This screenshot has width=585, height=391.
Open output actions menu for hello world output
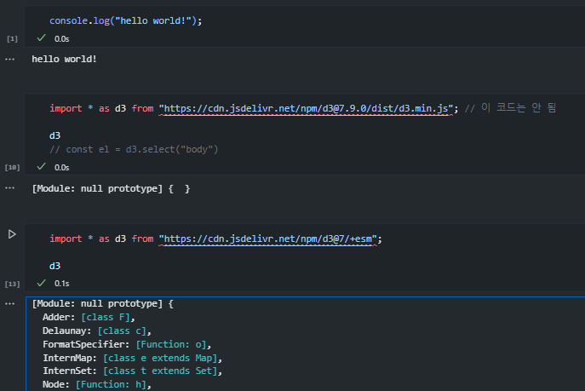click(9, 60)
